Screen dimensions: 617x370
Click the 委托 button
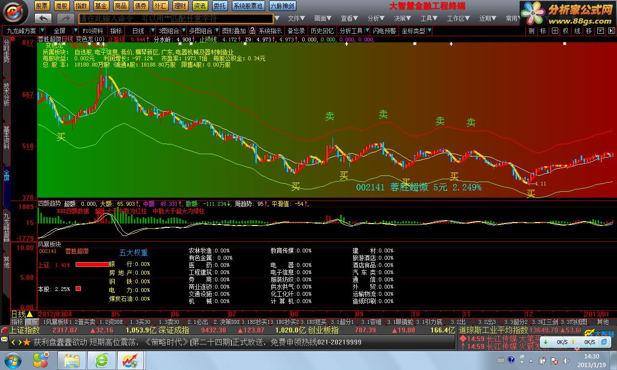click(220, 6)
